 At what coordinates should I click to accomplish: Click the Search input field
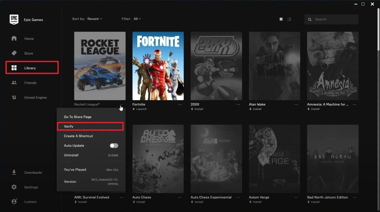pos(331,19)
